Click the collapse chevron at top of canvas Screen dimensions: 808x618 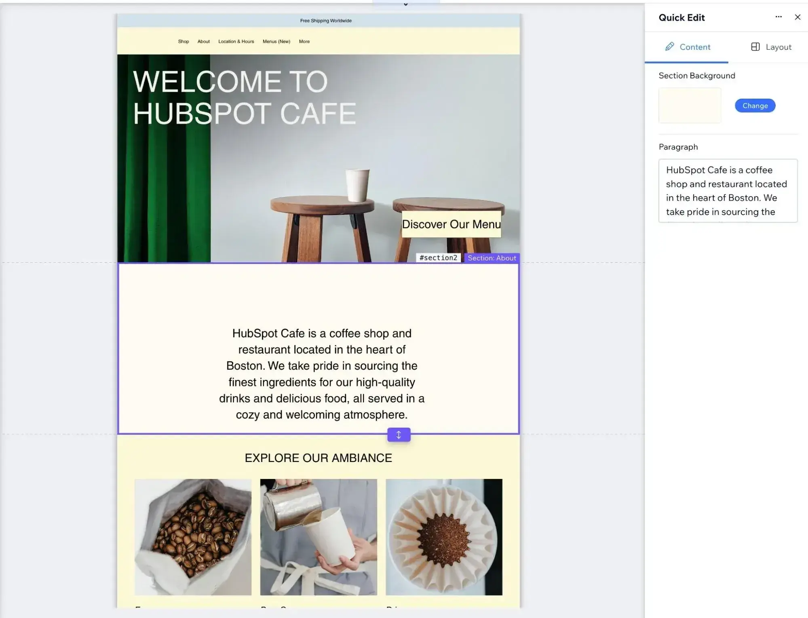(405, 4)
